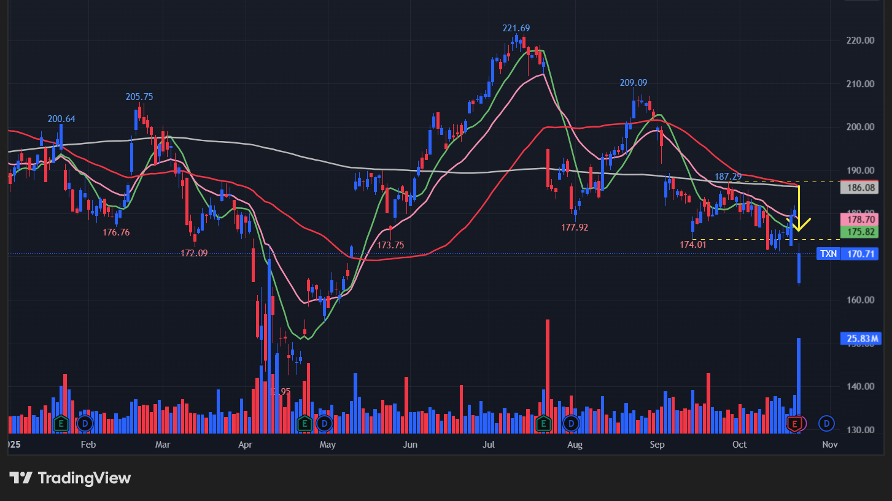
Task: Click the Oct label on time axis
Action: coord(739,445)
